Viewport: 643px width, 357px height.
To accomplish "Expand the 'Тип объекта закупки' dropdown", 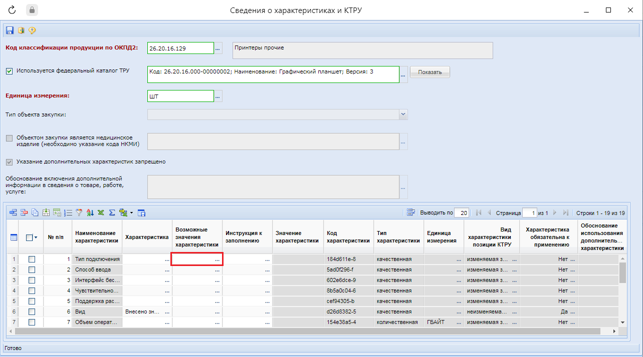I will click(403, 114).
